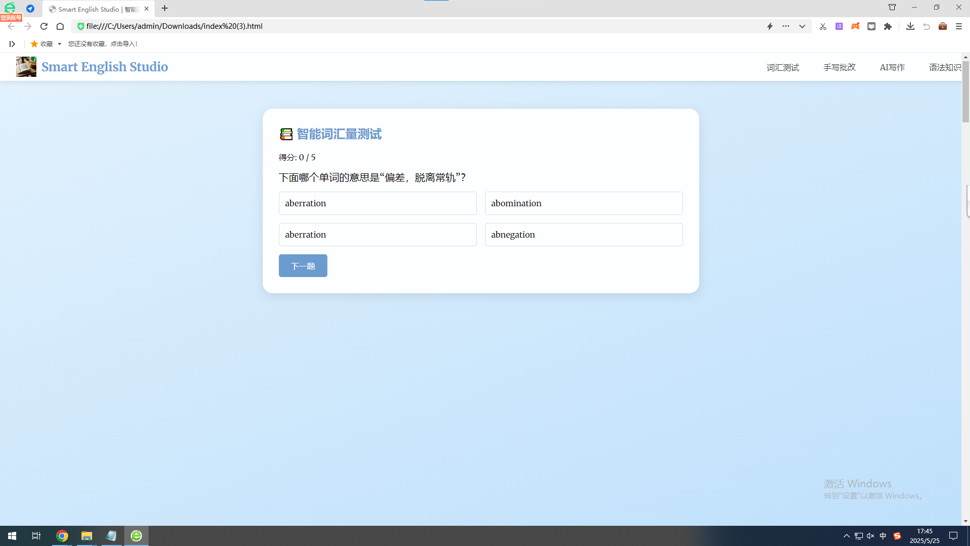The height and width of the screenshot is (546, 970).
Task: Expand the address bar dropdown chevron
Action: coord(802,26)
